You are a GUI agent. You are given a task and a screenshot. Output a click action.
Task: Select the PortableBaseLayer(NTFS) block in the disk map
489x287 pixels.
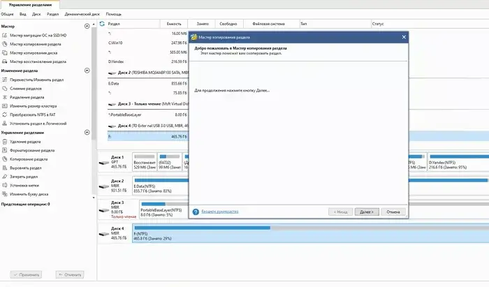tap(164, 210)
